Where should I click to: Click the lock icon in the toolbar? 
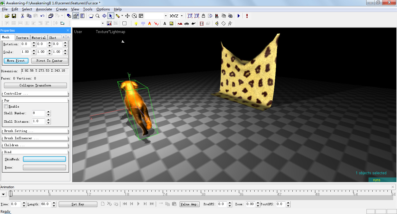(x=203, y=16)
